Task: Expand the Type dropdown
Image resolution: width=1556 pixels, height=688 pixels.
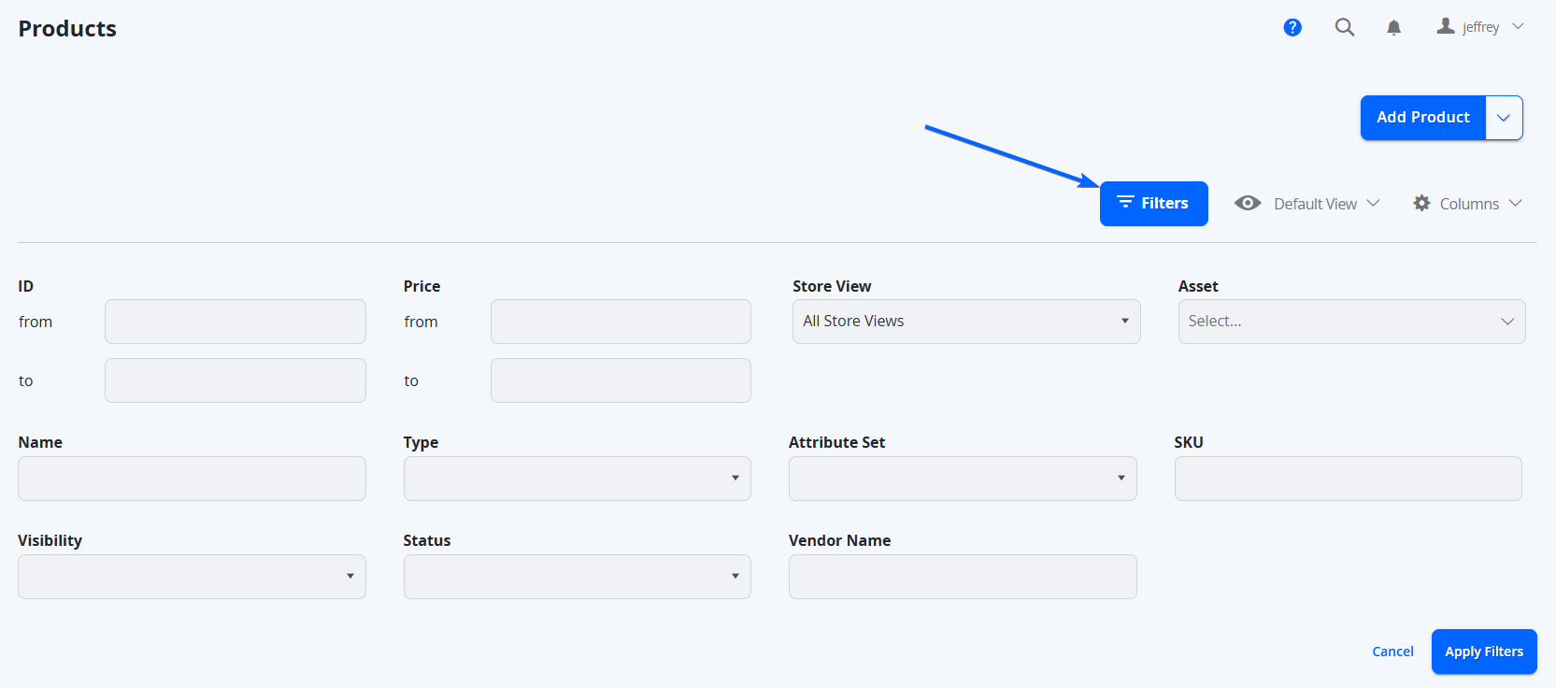Action: point(578,479)
